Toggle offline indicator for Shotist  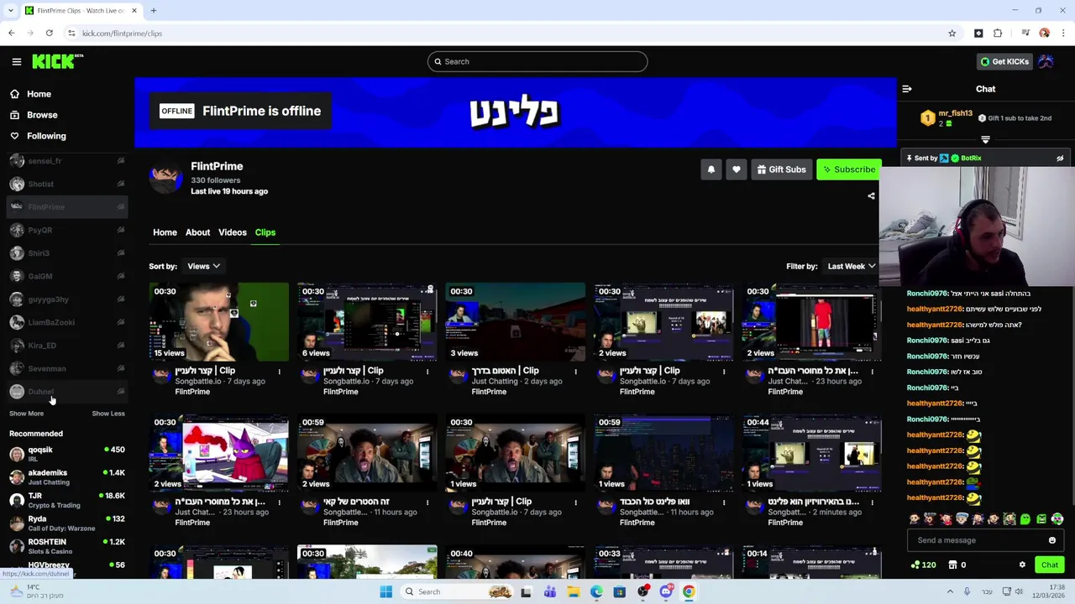pyautogui.click(x=121, y=184)
